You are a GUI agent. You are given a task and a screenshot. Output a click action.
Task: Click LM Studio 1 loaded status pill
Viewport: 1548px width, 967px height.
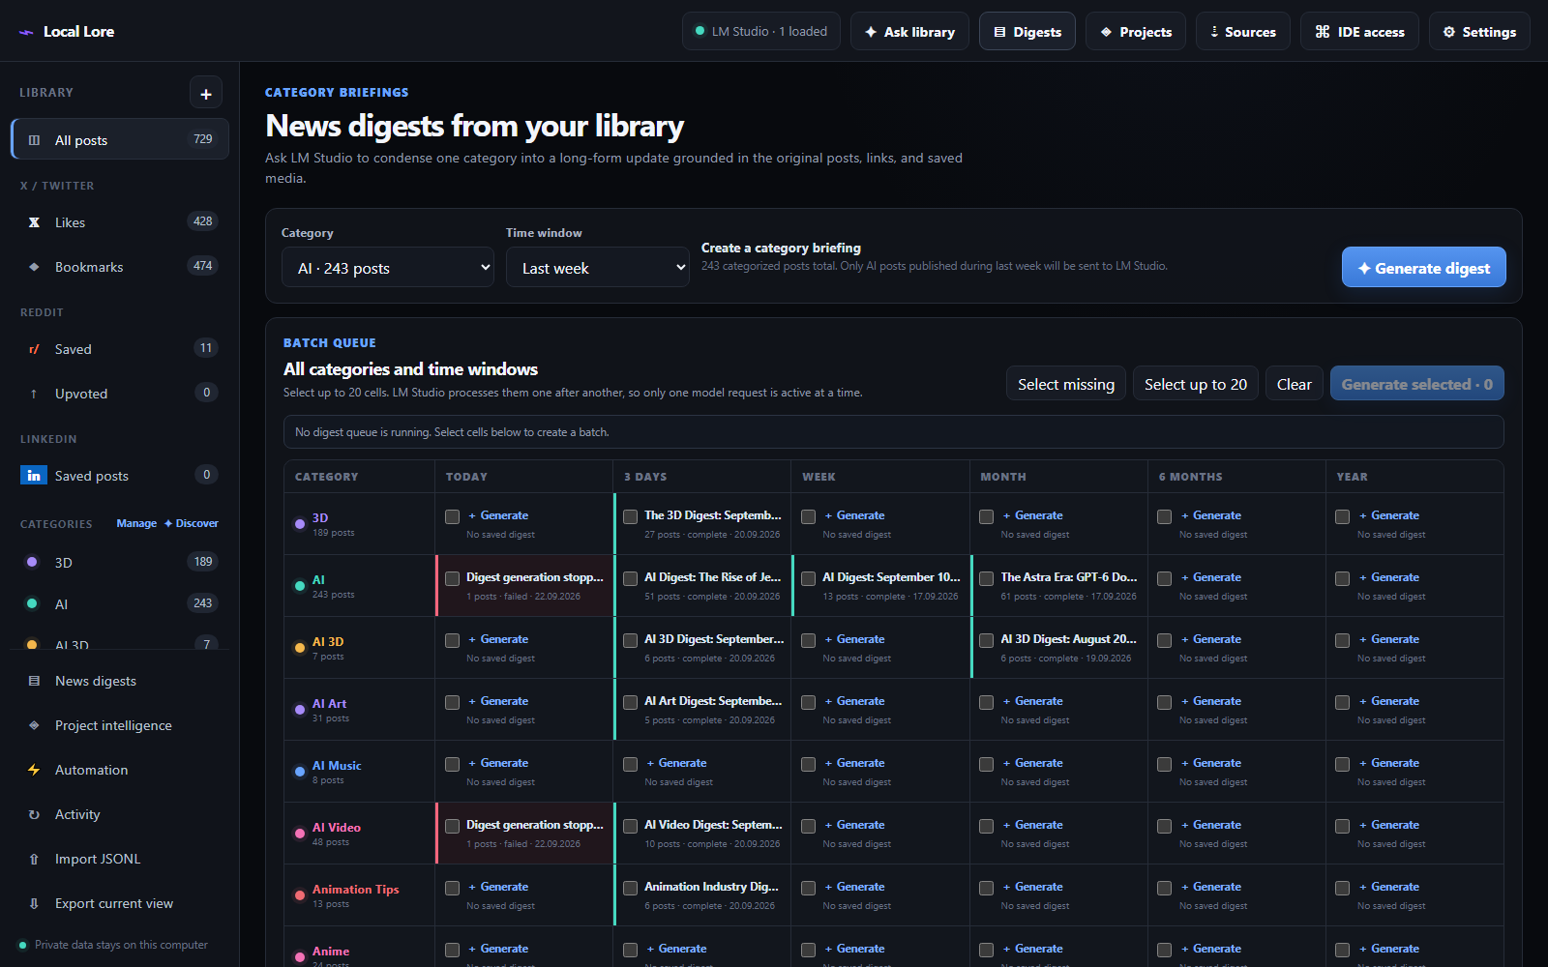[761, 32]
